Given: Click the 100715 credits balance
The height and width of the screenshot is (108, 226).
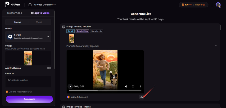Looking at the screenshot, I should point(188,5).
